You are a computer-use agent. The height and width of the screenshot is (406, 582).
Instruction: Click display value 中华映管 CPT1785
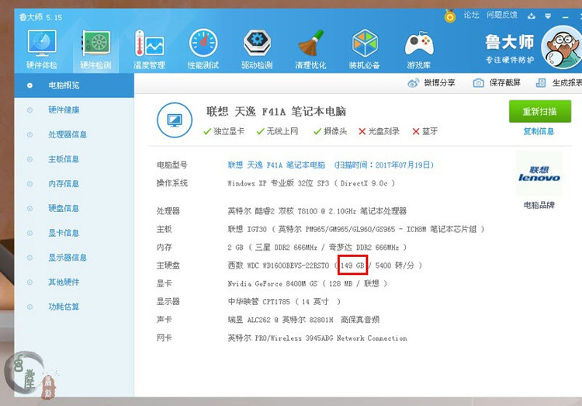[x=284, y=302]
